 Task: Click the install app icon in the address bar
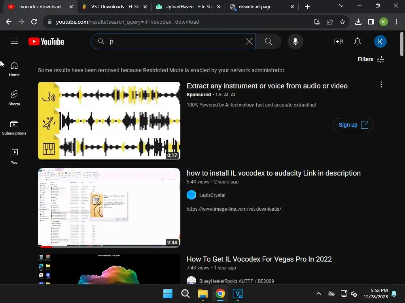tap(317, 22)
